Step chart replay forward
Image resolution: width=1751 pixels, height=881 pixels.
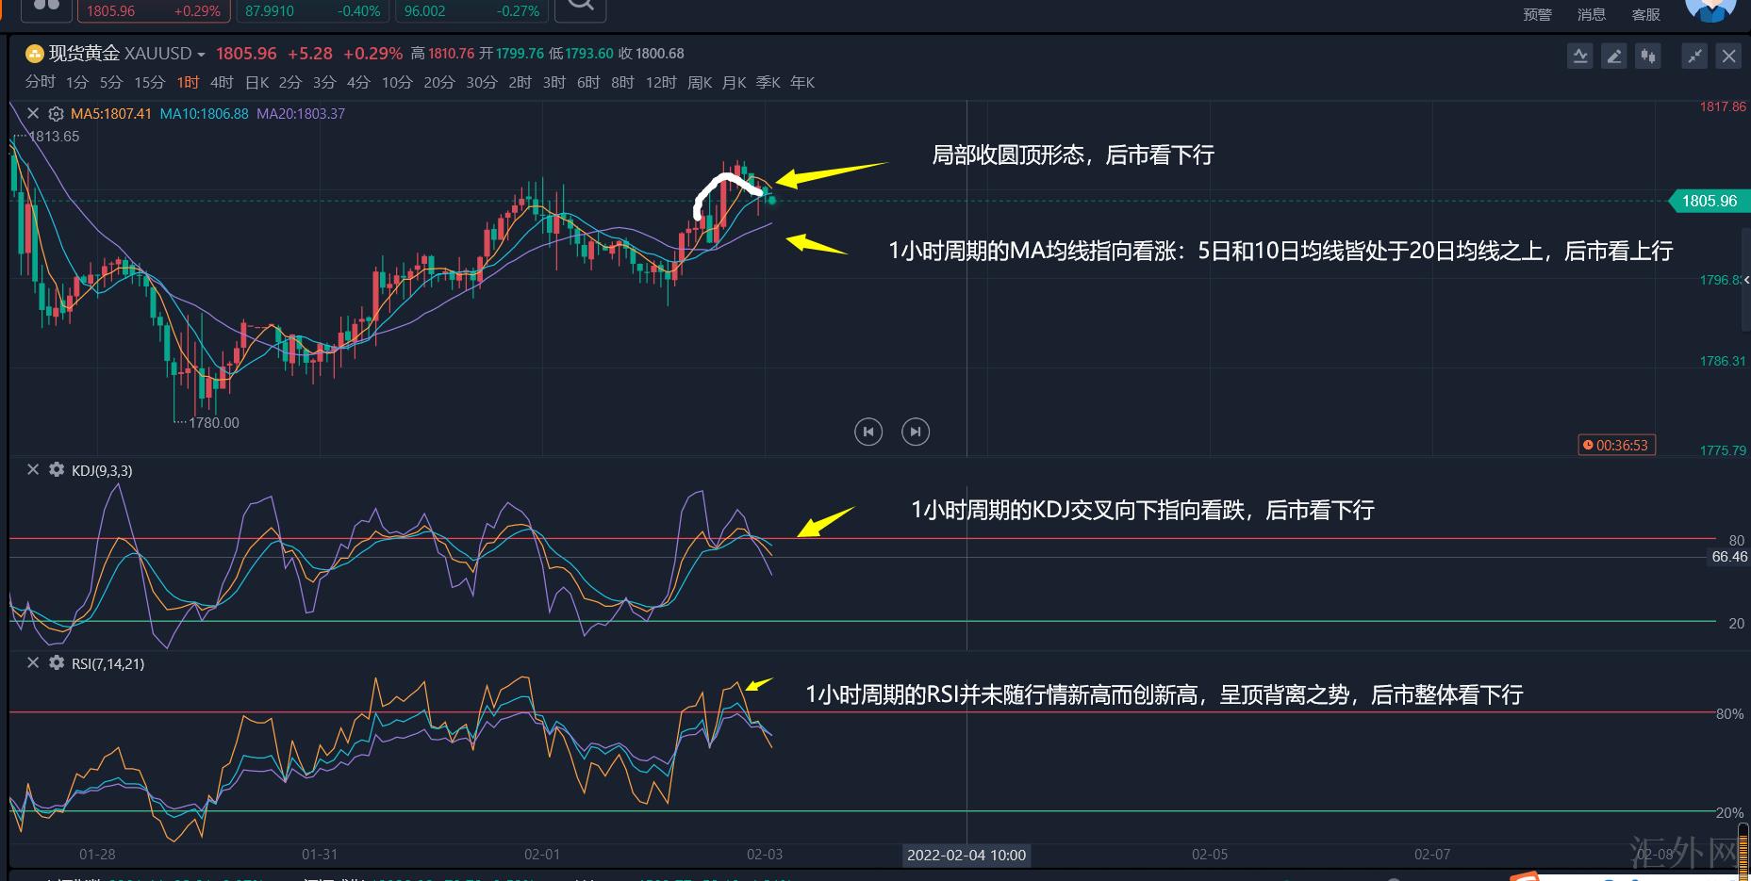916,432
